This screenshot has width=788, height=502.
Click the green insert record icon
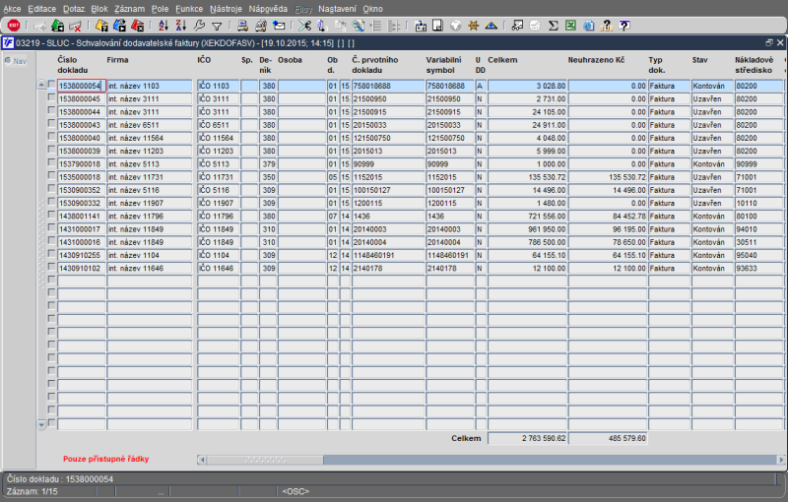click(58, 26)
